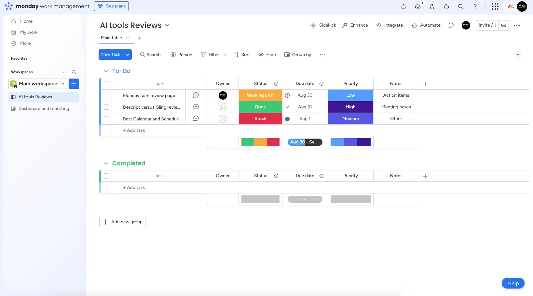533x296 pixels.
Task: Click Low priority cell color
Action: [x=350, y=95]
